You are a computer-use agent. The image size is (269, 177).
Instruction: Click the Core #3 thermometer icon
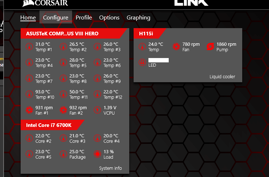click(63, 138)
